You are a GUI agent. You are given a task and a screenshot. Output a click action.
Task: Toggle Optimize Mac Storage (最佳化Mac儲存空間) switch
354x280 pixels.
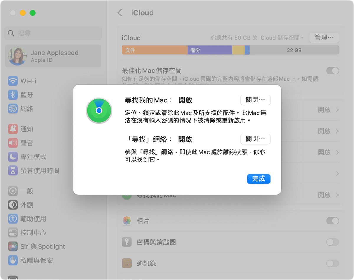coord(332,71)
